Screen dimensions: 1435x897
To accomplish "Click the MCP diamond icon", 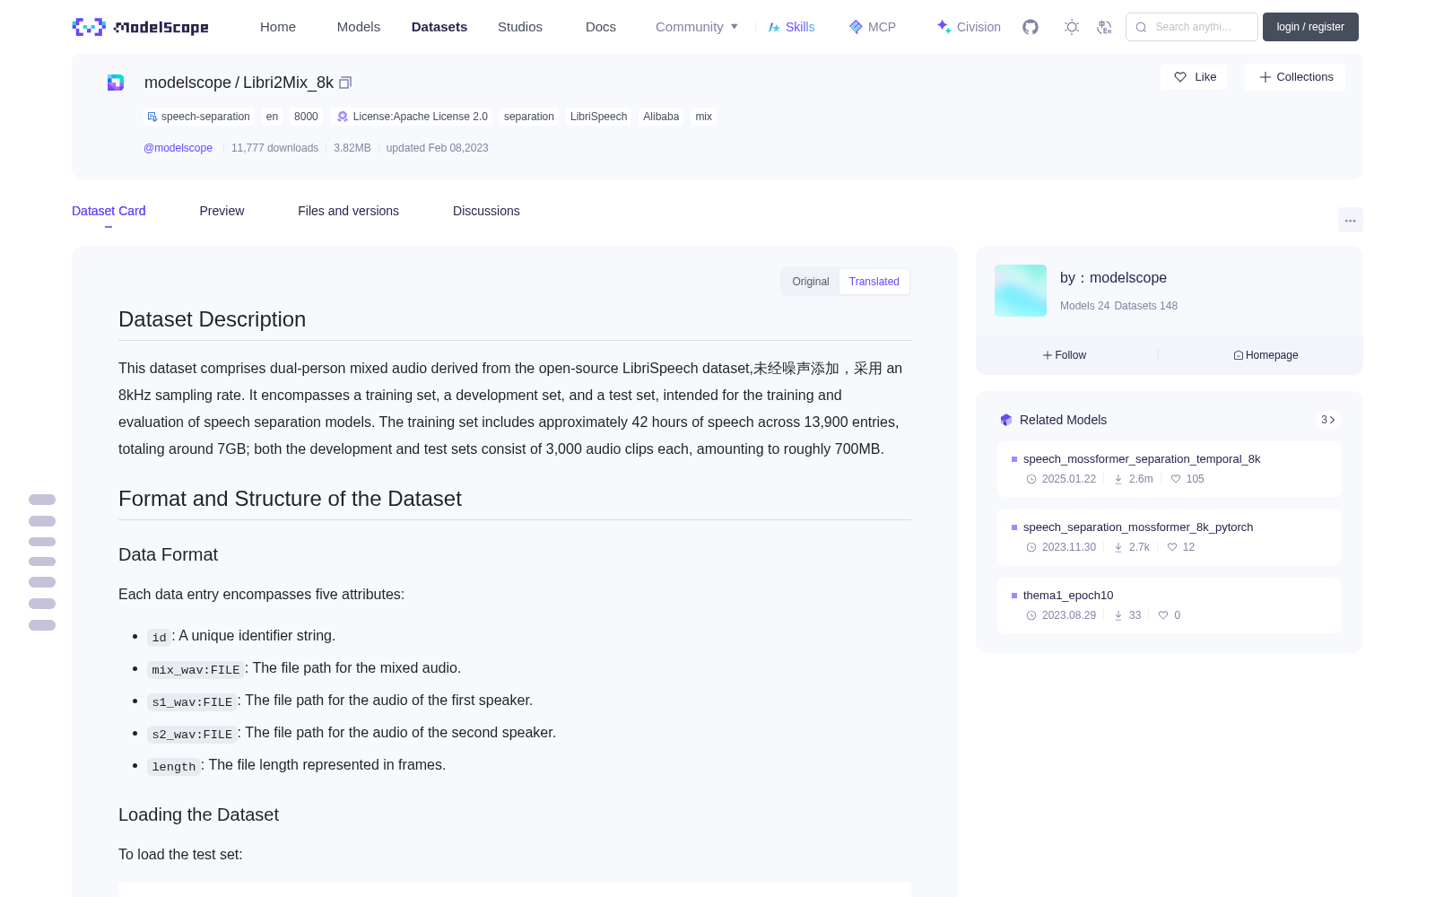I will 856,27.
